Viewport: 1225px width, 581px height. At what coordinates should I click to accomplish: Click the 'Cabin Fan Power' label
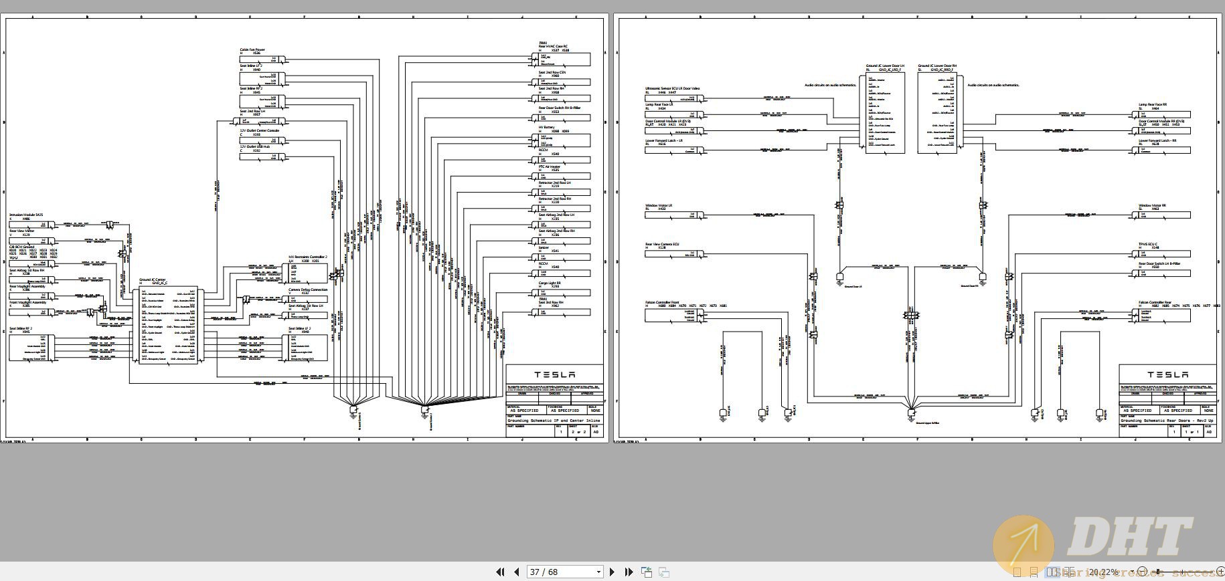[252, 49]
